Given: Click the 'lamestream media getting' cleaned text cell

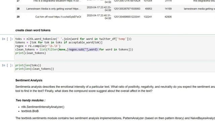Looking at the screenshot, I should (x=199, y=9).
